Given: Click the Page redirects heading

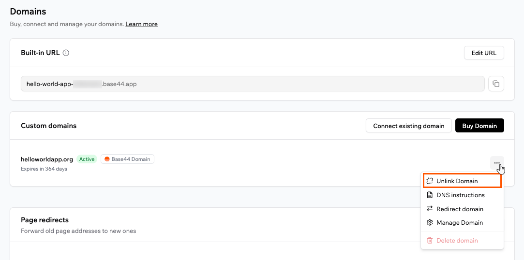Looking at the screenshot, I should pos(45,220).
